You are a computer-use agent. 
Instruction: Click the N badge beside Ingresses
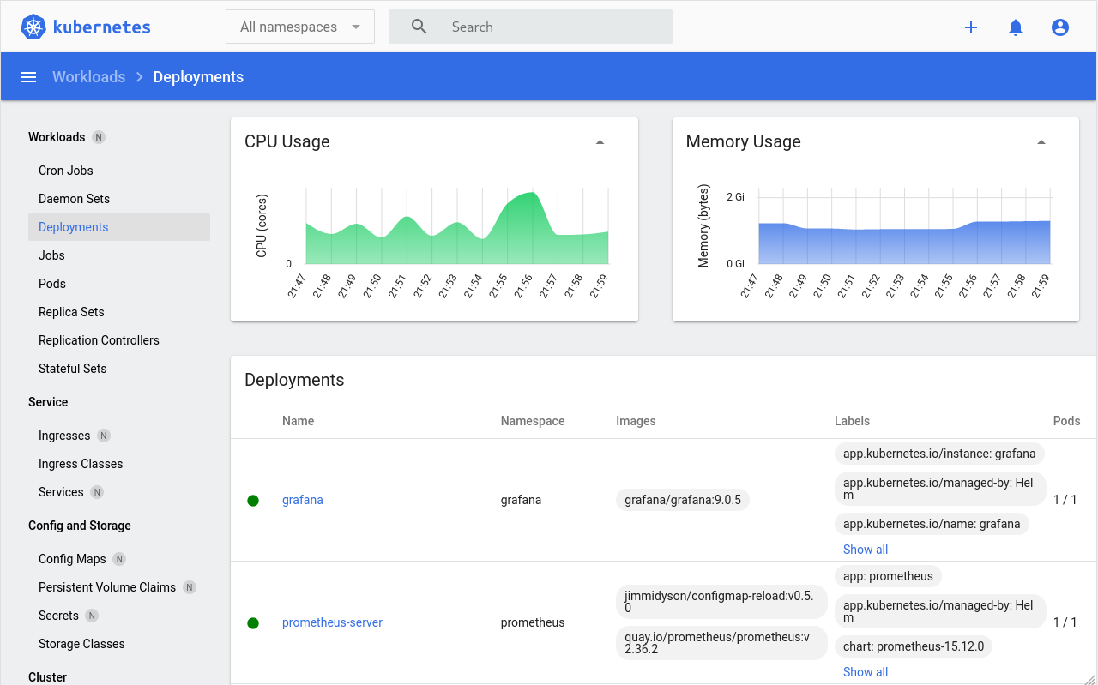tap(104, 436)
